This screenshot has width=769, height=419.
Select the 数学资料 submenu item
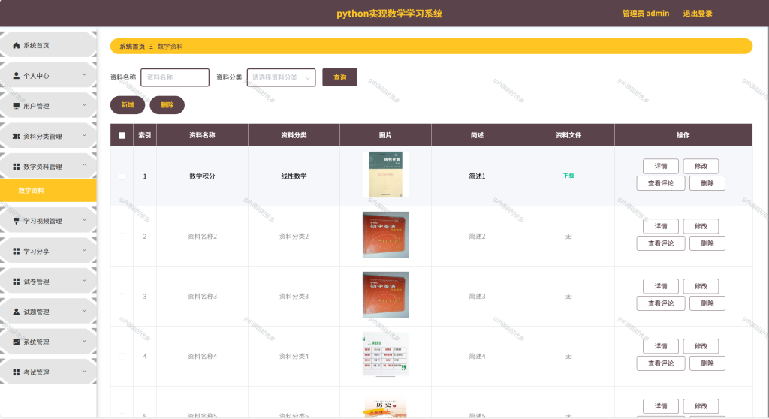48,191
